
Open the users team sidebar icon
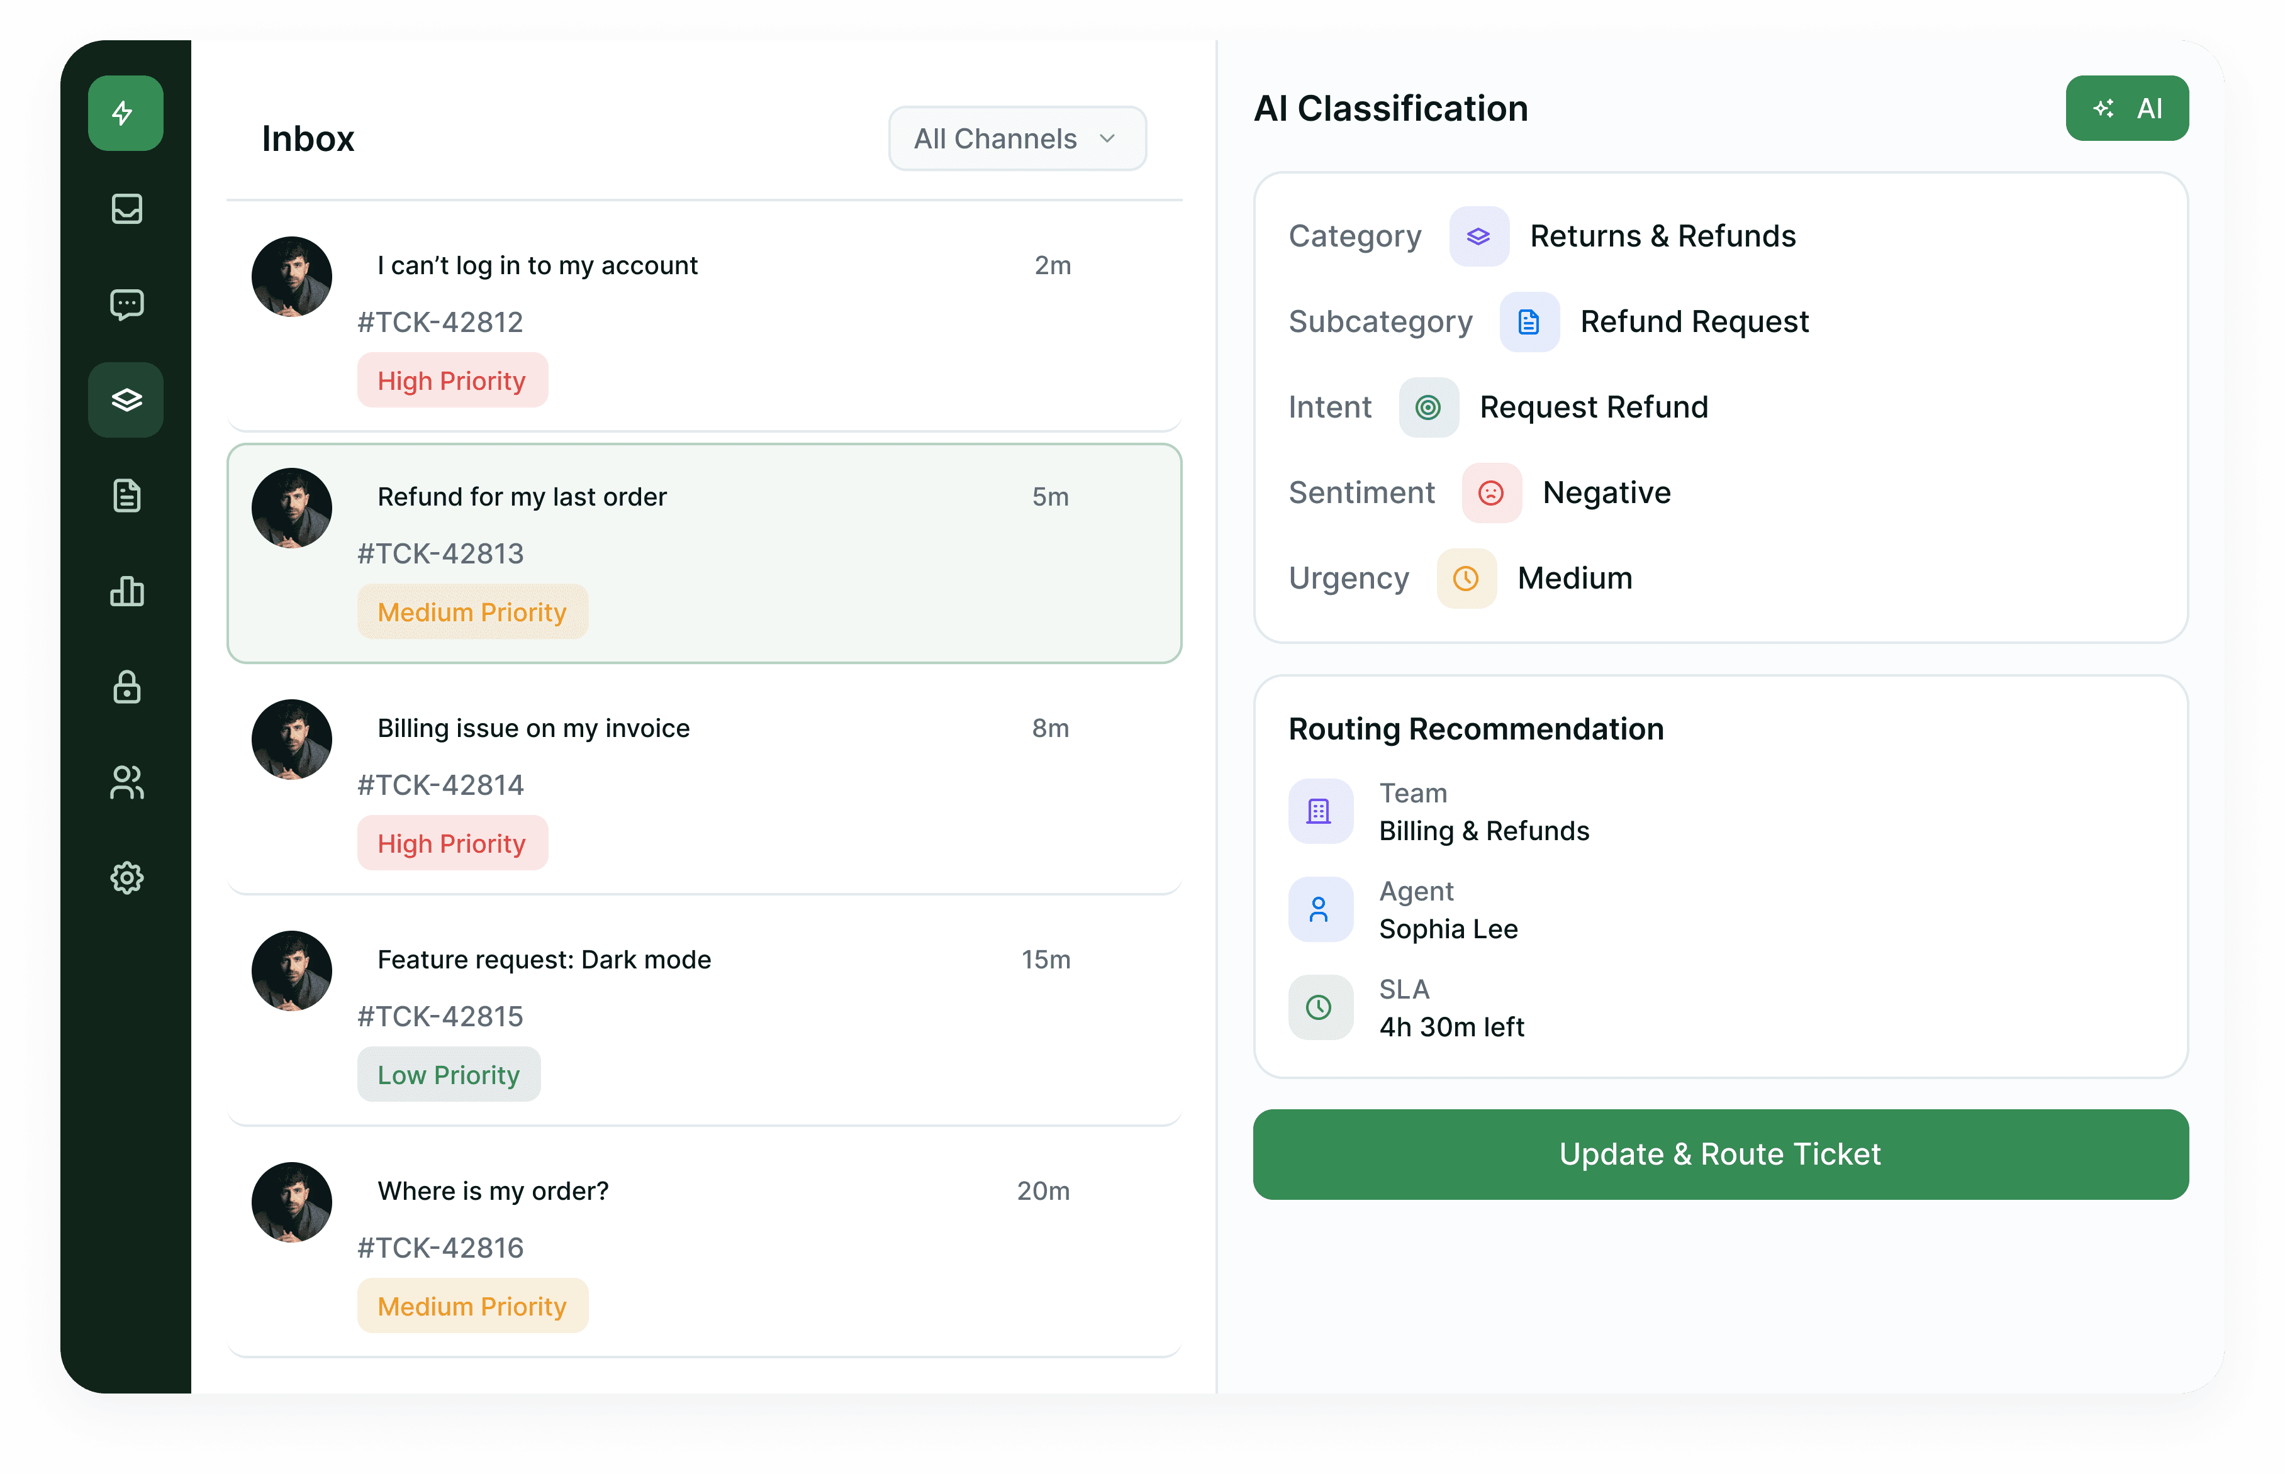coord(126,783)
